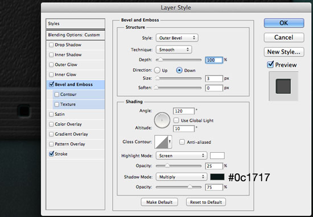Select the Down direction radio button
Image resolution: width=313 pixels, height=217 pixels.
[x=179, y=70]
